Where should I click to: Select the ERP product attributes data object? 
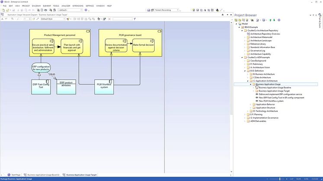tap(66, 87)
